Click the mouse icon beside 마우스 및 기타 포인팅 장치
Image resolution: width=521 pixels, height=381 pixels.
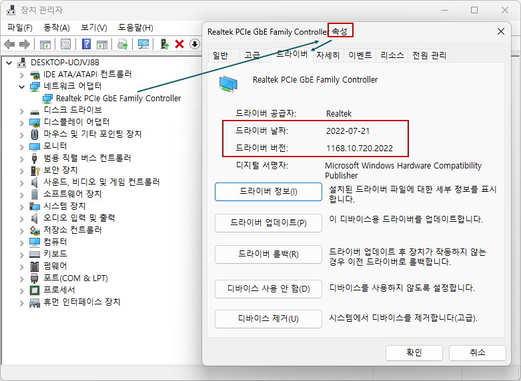tap(35, 135)
